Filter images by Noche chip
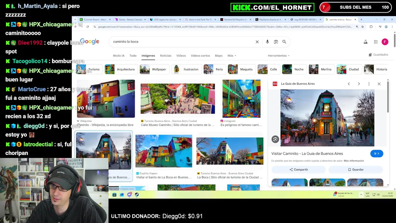The height and width of the screenshot is (223, 396). point(294,69)
